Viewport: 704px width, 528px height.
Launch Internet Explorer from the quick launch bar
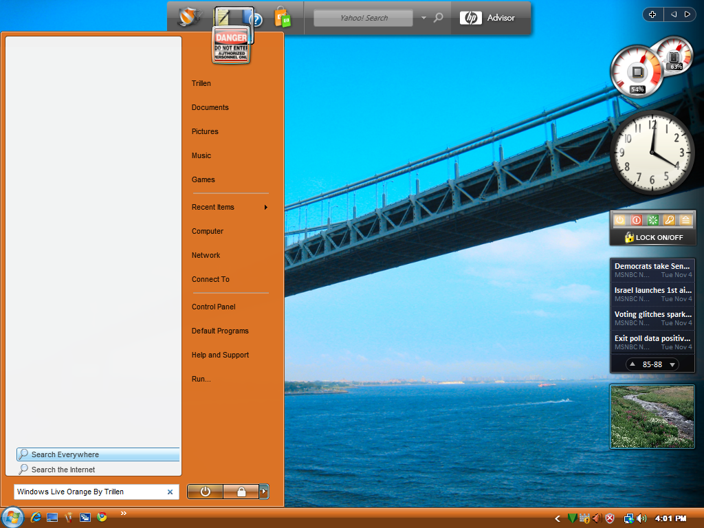(36, 517)
